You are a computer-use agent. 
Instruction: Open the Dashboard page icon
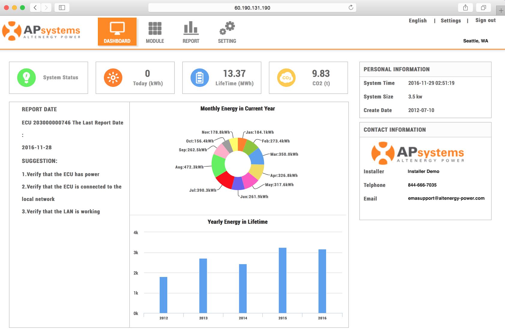click(117, 28)
